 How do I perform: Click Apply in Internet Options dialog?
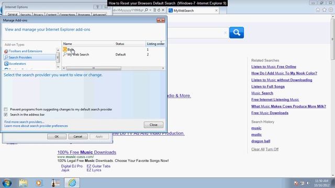coord(99,137)
